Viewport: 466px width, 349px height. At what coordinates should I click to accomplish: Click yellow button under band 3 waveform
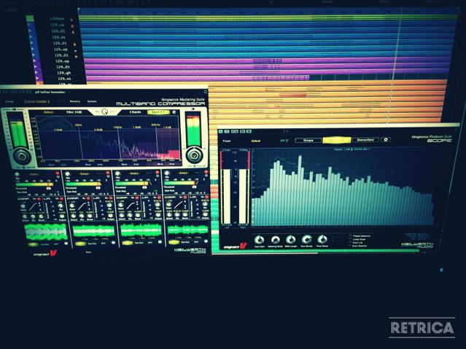128,243
